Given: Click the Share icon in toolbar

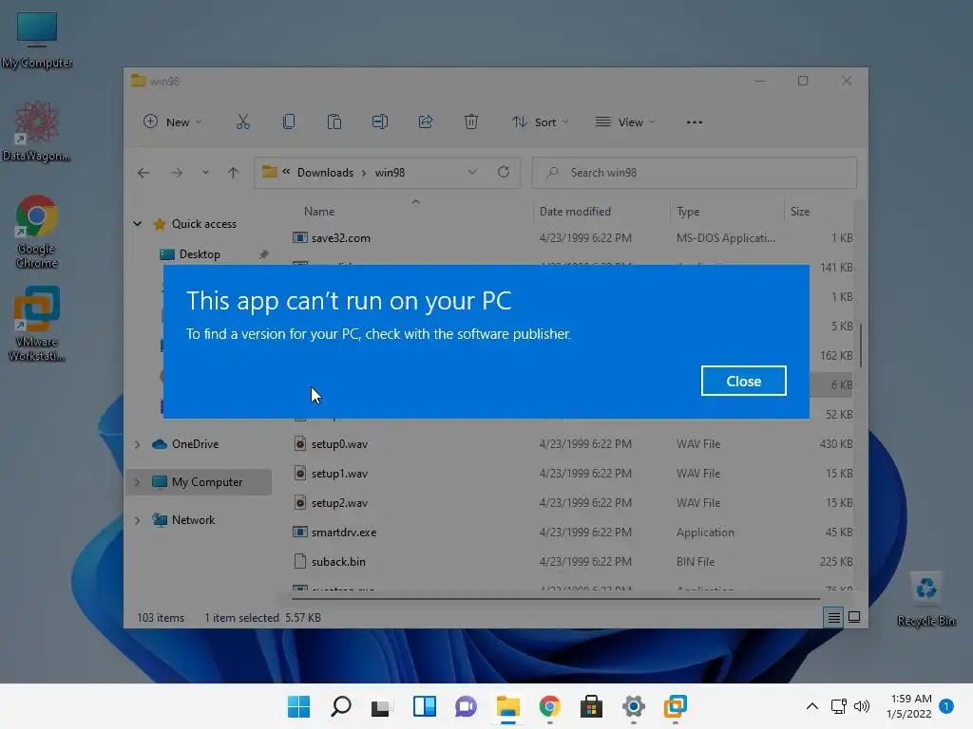Looking at the screenshot, I should [426, 121].
